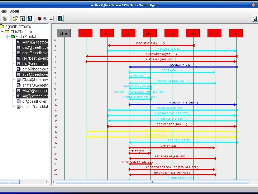This screenshot has width=258, height=194.
Task: Select wha2@beethoven in the agent tree
Action: (32, 91)
